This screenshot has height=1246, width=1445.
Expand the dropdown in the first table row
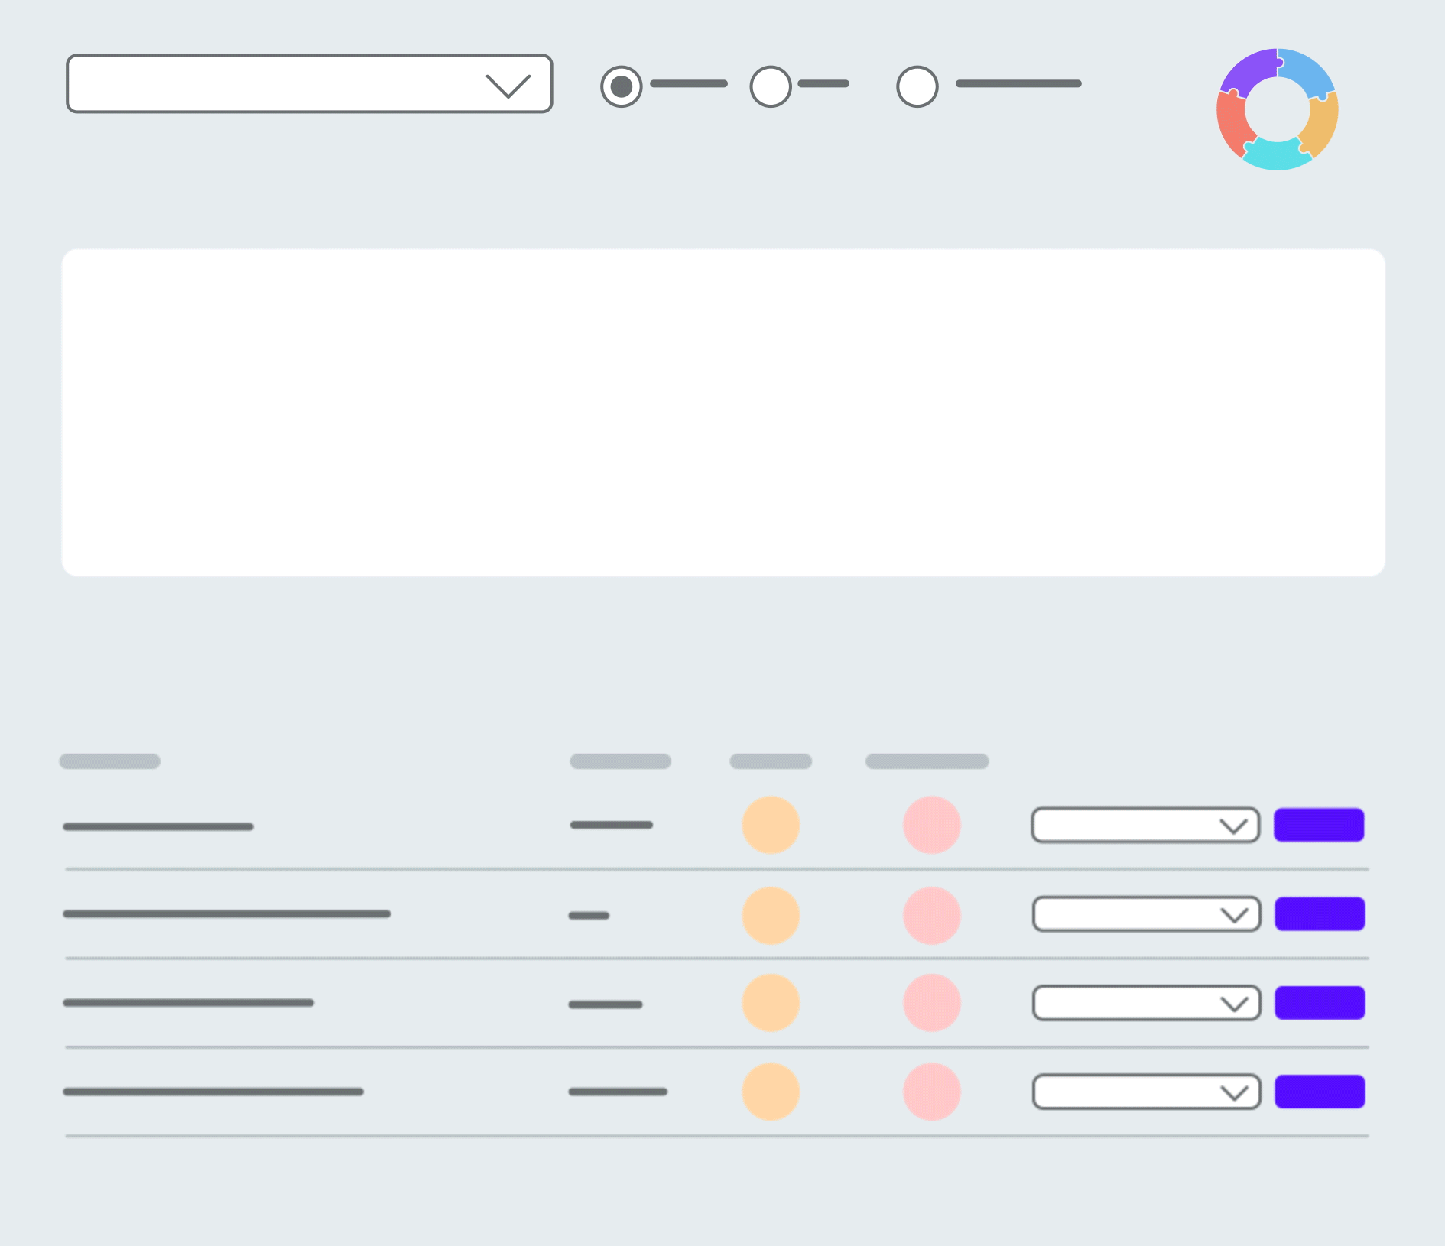[x=1145, y=826]
